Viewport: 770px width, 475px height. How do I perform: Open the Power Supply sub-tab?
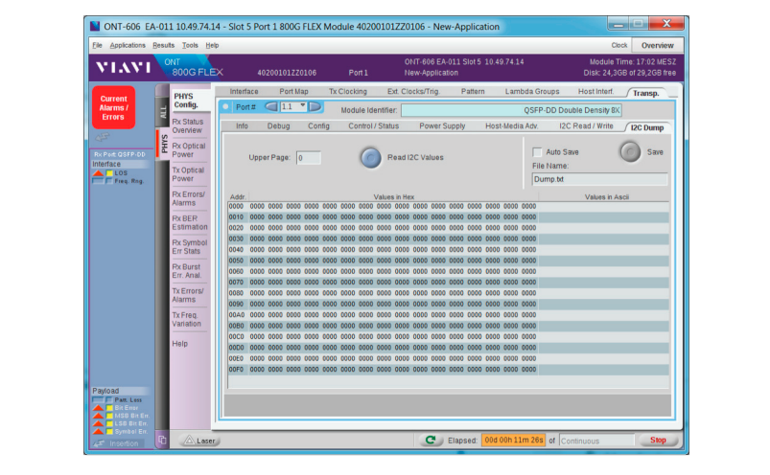point(442,126)
